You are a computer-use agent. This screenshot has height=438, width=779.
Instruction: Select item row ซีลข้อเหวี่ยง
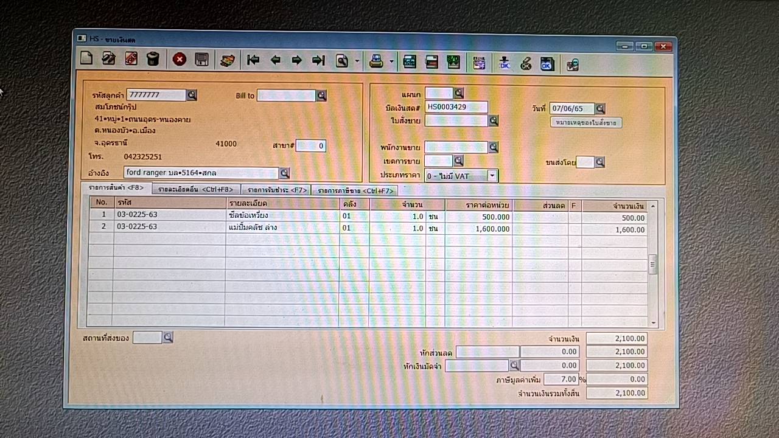pos(368,216)
